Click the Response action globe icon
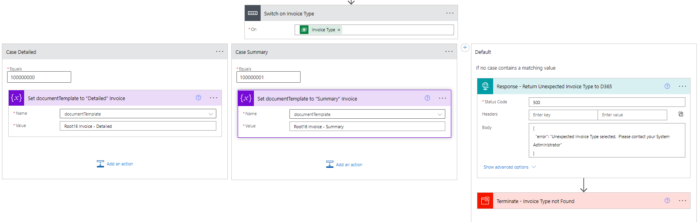The image size is (700, 222). pyautogui.click(x=485, y=86)
